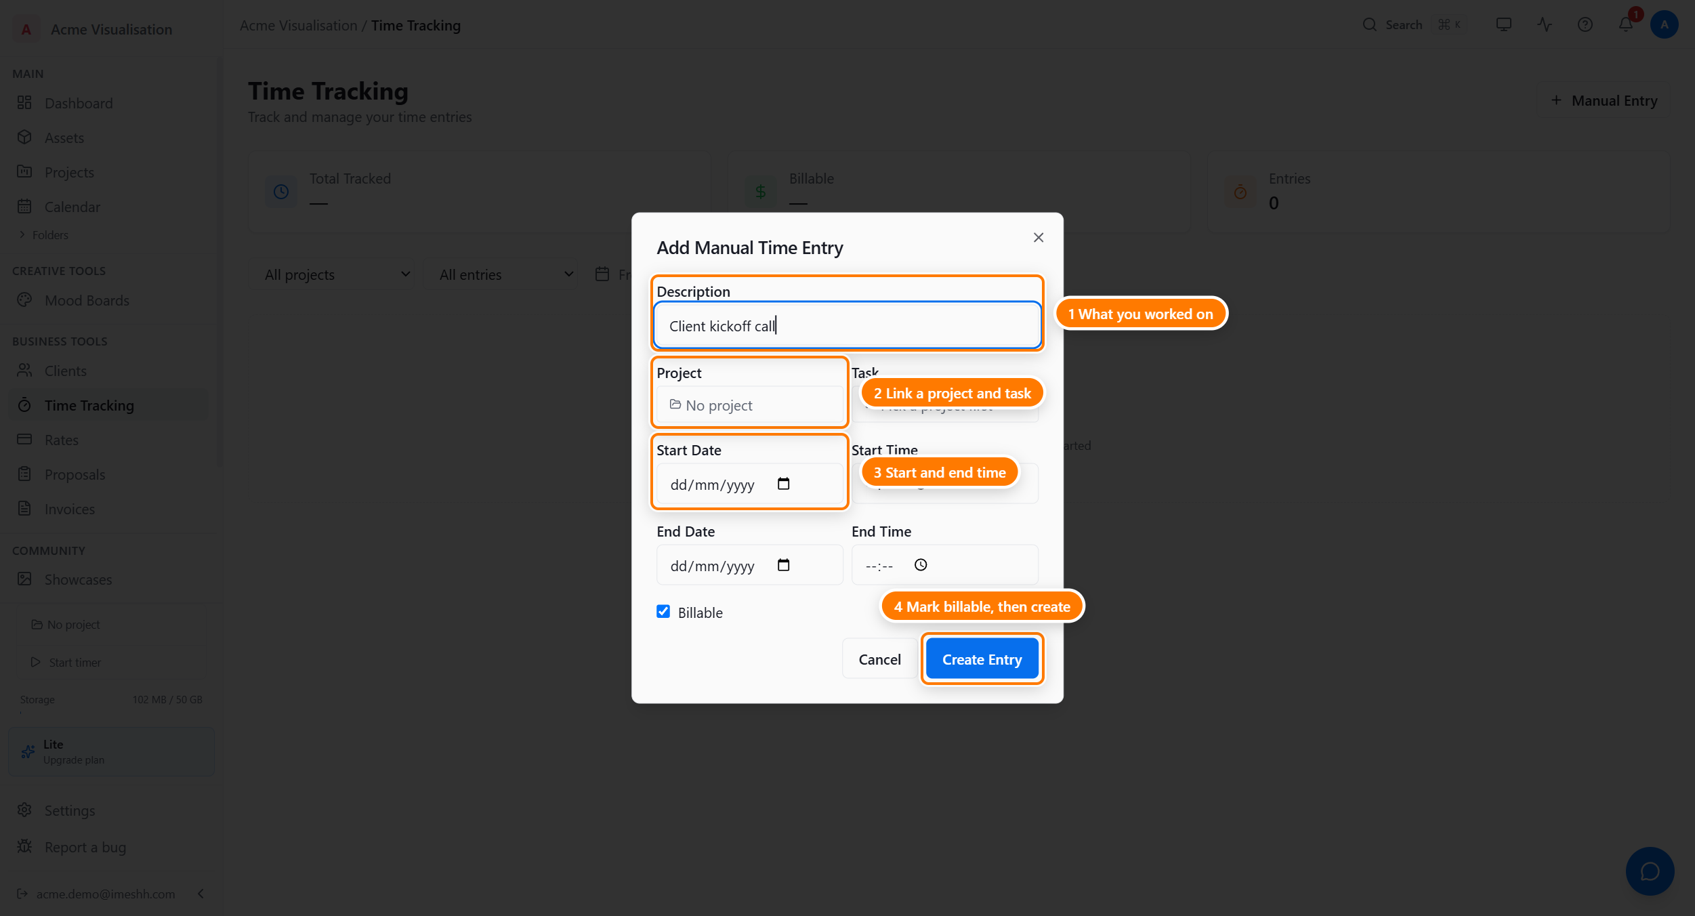Click the activity pulse icon in header
The image size is (1695, 916).
pos(1544,25)
